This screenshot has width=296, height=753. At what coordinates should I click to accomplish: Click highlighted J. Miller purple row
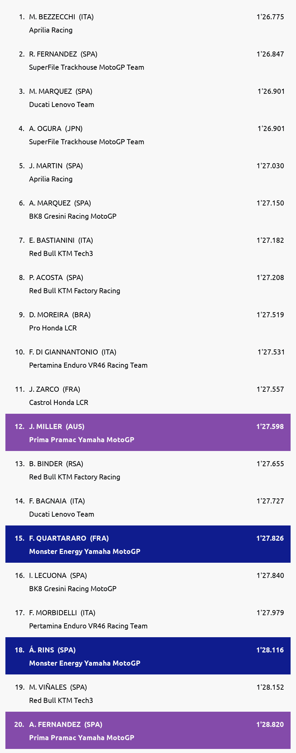click(x=148, y=432)
